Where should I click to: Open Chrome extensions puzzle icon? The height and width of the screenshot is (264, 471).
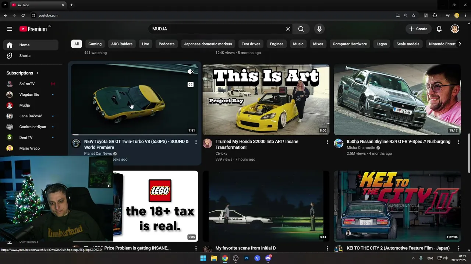(435, 15)
